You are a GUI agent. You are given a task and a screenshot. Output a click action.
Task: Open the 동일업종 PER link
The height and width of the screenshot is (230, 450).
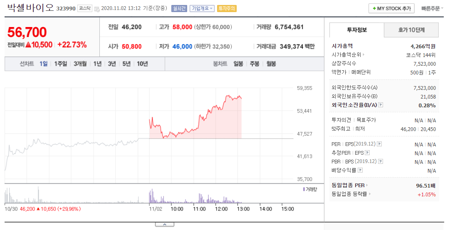coord(349,185)
